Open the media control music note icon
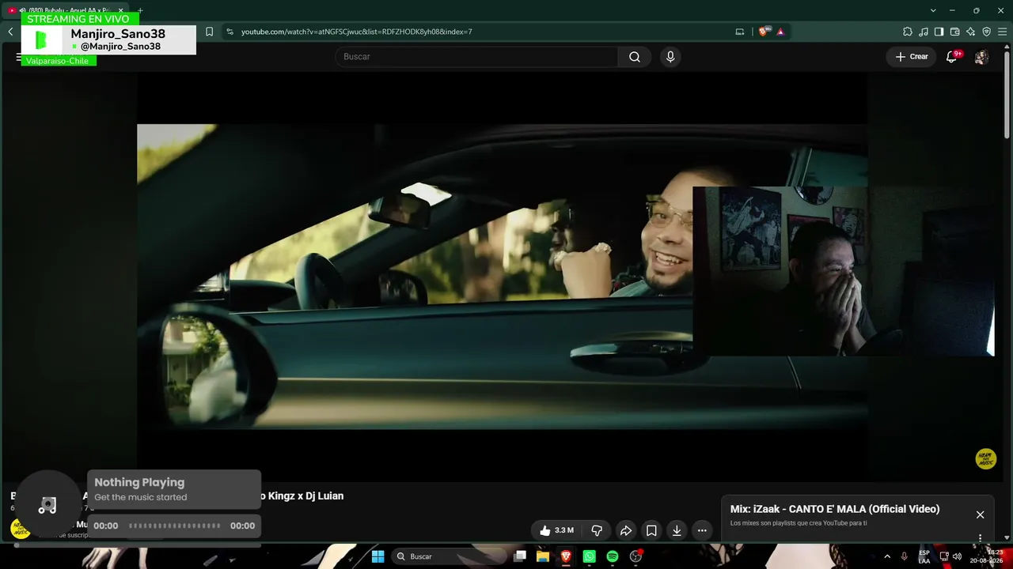Screen dimensions: 1013x569 [x=924, y=32]
